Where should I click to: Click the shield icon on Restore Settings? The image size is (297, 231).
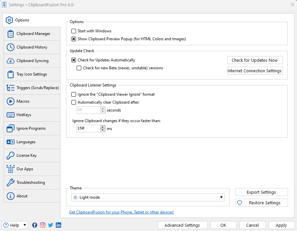[x=240, y=203]
